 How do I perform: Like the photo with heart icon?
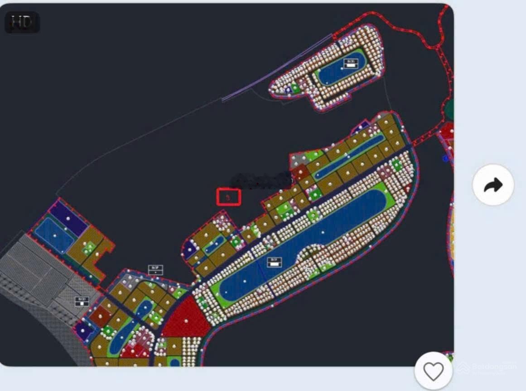(x=434, y=371)
